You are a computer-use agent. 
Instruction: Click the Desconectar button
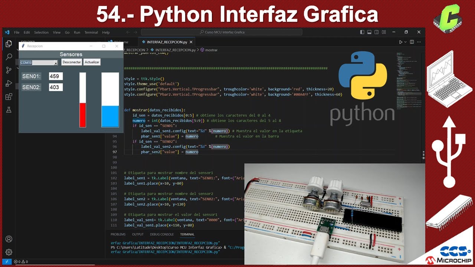pos(72,62)
